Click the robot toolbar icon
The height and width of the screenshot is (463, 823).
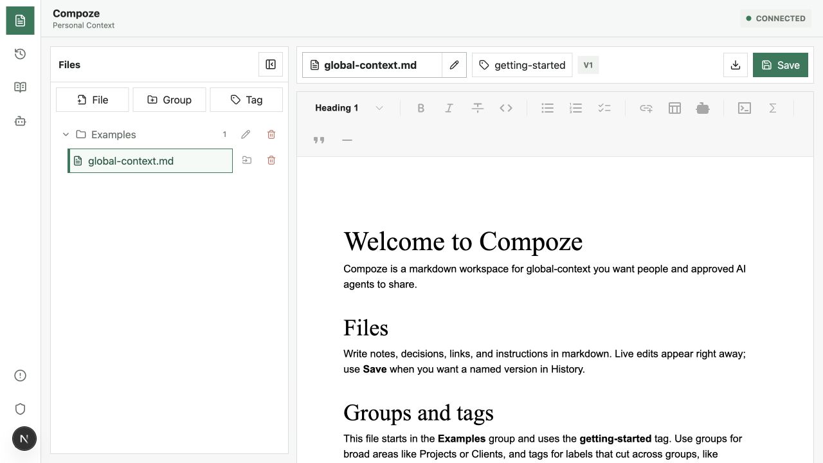pos(703,108)
